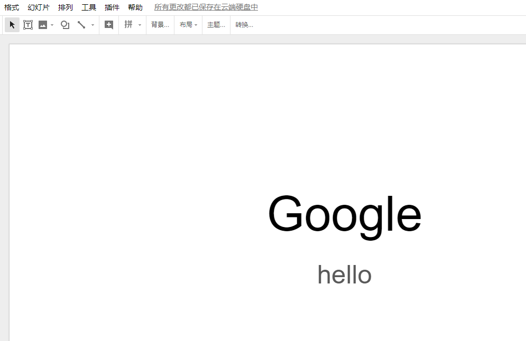Select the Google title text on slide
Image resolution: width=526 pixels, height=341 pixels.
[345, 214]
